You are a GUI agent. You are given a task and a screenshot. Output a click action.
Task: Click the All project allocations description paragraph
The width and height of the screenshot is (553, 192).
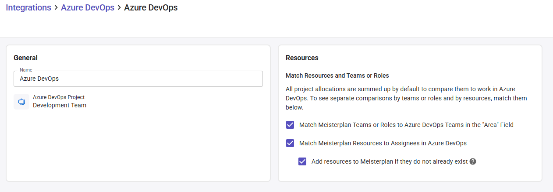[x=406, y=98]
